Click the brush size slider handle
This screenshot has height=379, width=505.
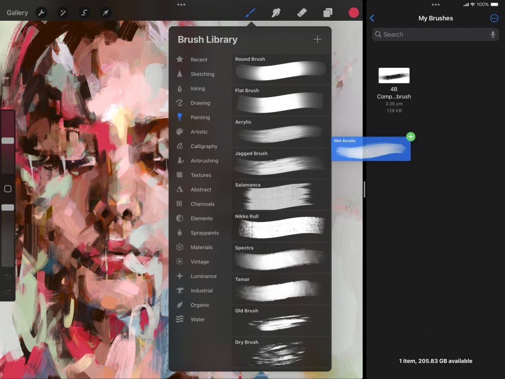point(8,140)
